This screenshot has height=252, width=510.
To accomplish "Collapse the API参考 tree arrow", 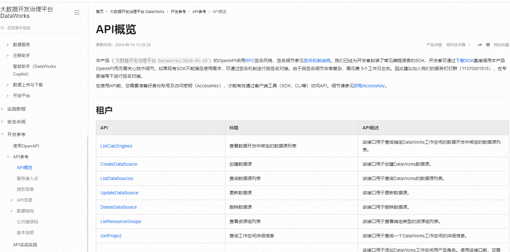I will pos(8,157).
